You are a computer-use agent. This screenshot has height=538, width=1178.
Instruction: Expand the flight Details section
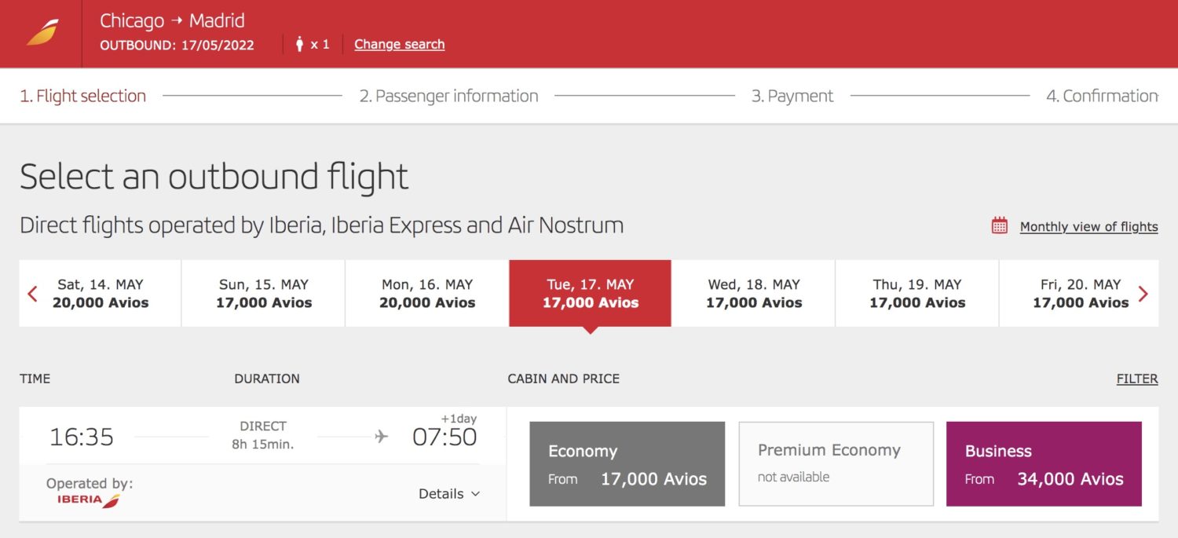(x=449, y=494)
